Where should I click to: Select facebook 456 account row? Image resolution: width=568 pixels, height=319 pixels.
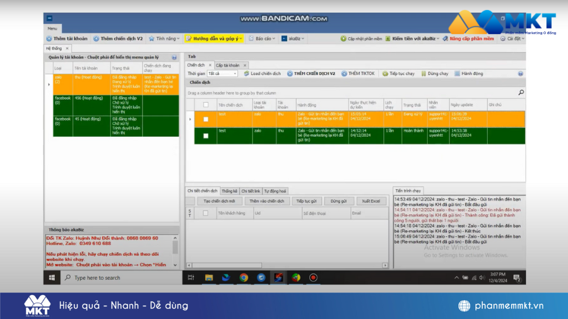pos(116,105)
